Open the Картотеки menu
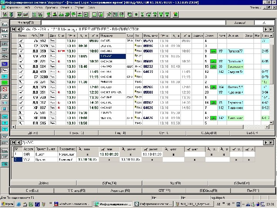This screenshot has height=208, width=277. pyautogui.click(x=14, y=8)
